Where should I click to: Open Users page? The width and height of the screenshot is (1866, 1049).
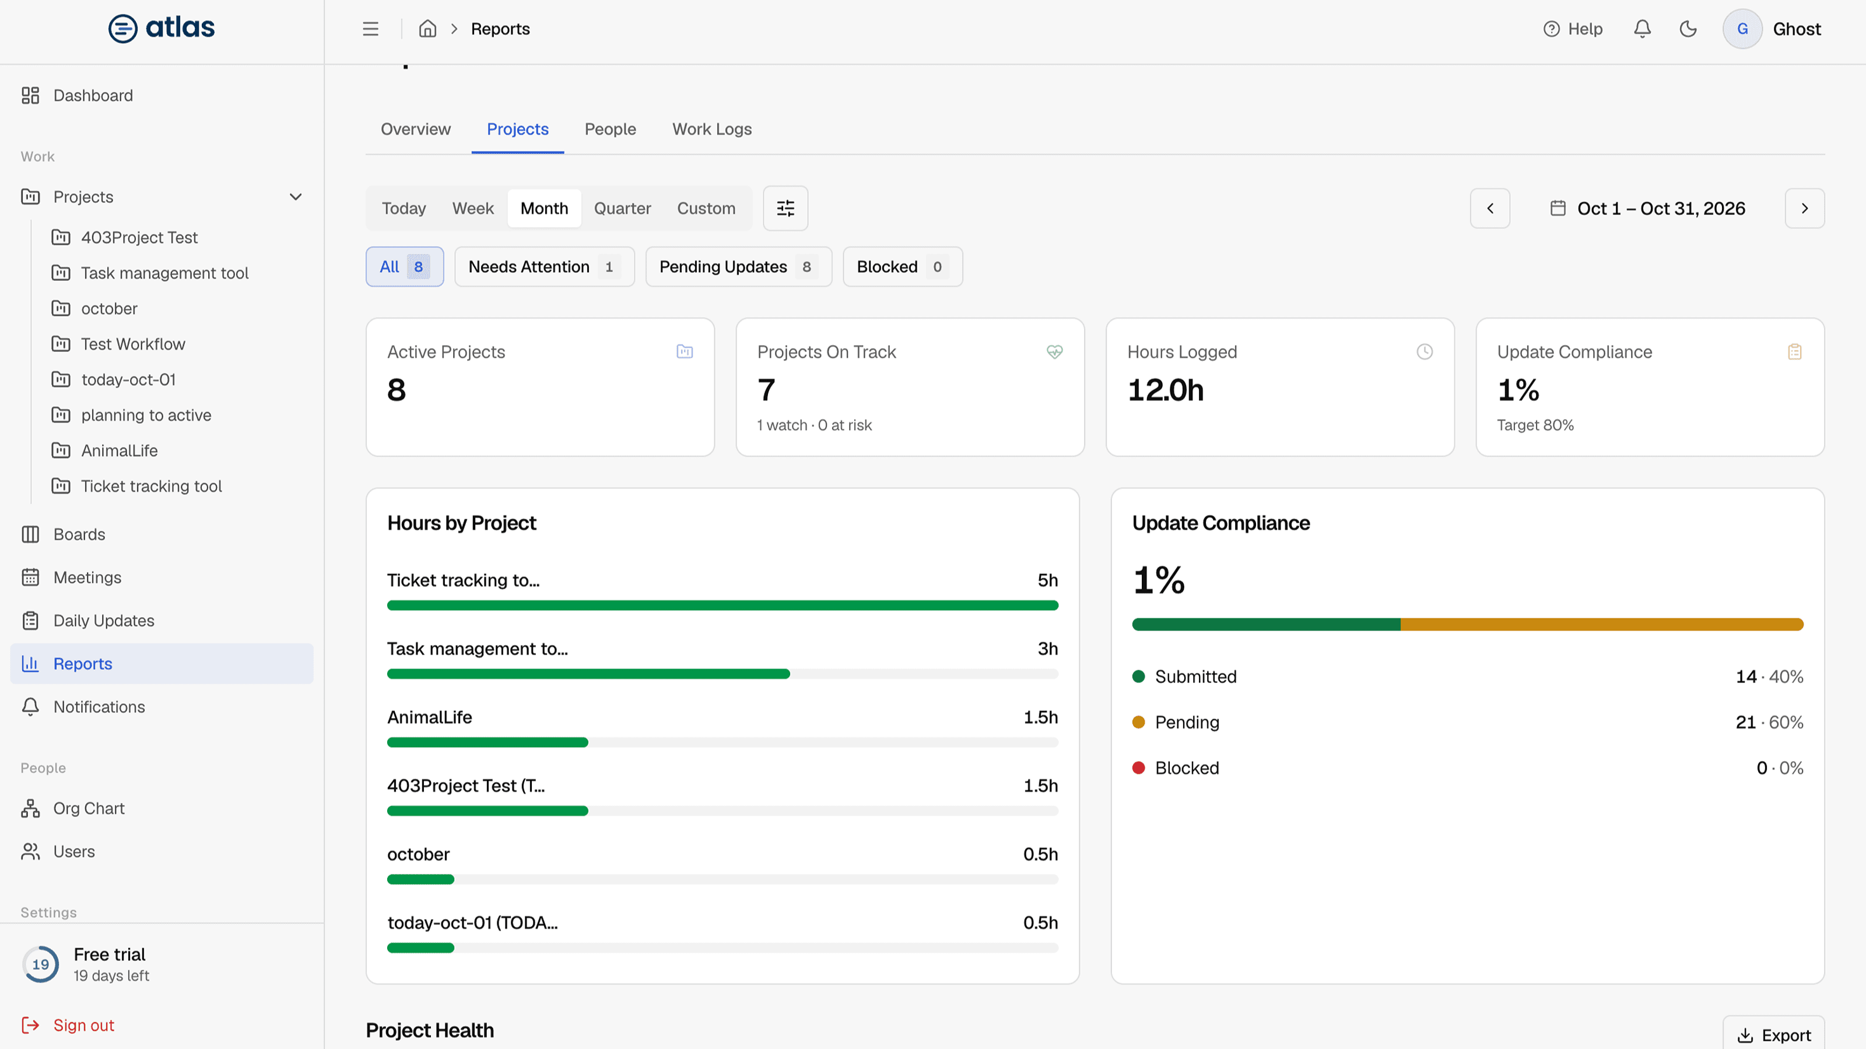tap(162, 851)
